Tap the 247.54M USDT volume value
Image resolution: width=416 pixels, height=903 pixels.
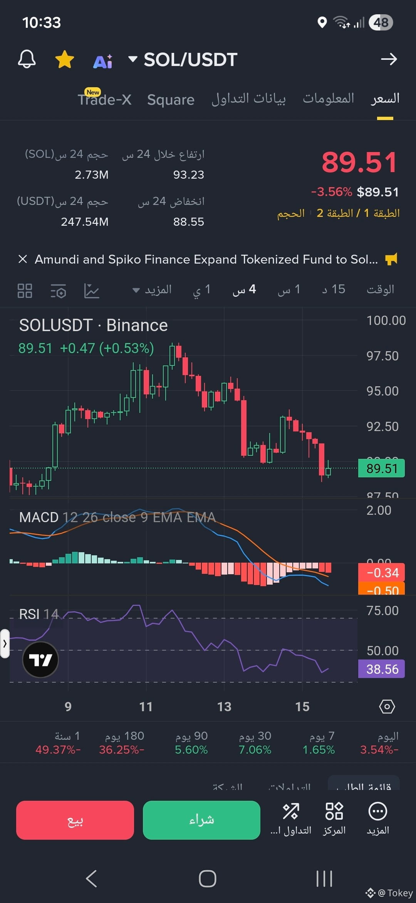point(85,222)
